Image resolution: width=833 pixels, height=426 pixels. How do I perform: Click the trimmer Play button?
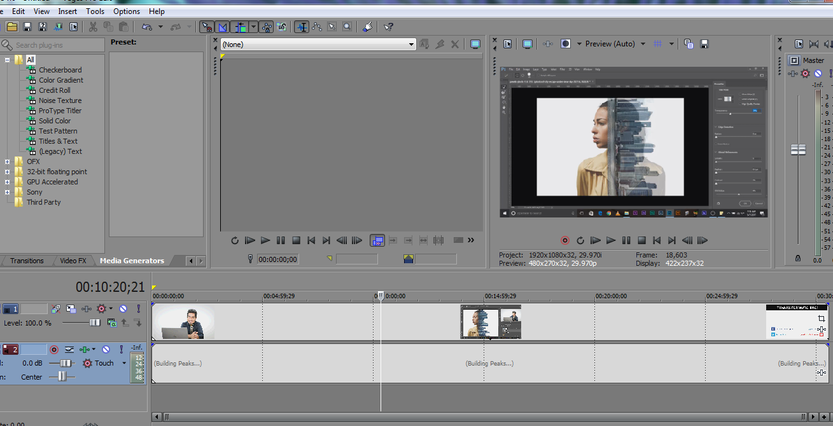click(265, 240)
